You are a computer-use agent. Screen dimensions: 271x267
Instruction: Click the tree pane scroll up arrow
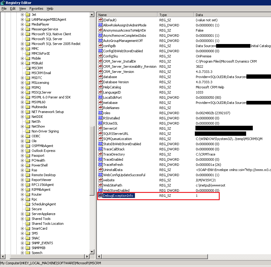tap(92, 15)
